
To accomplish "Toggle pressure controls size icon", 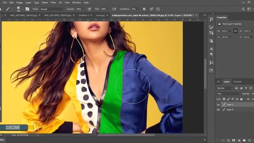I will pos(151,9).
